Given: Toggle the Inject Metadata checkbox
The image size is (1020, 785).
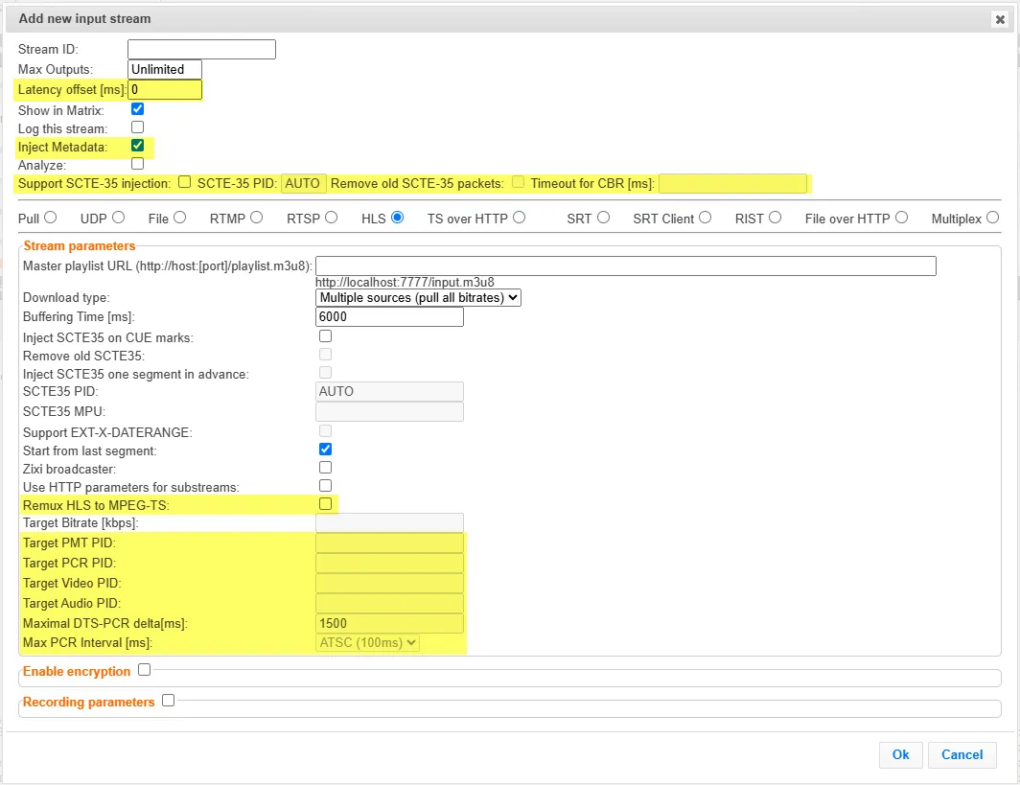Looking at the screenshot, I should tap(137, 146).
